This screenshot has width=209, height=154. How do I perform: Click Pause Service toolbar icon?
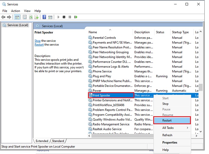70,17
